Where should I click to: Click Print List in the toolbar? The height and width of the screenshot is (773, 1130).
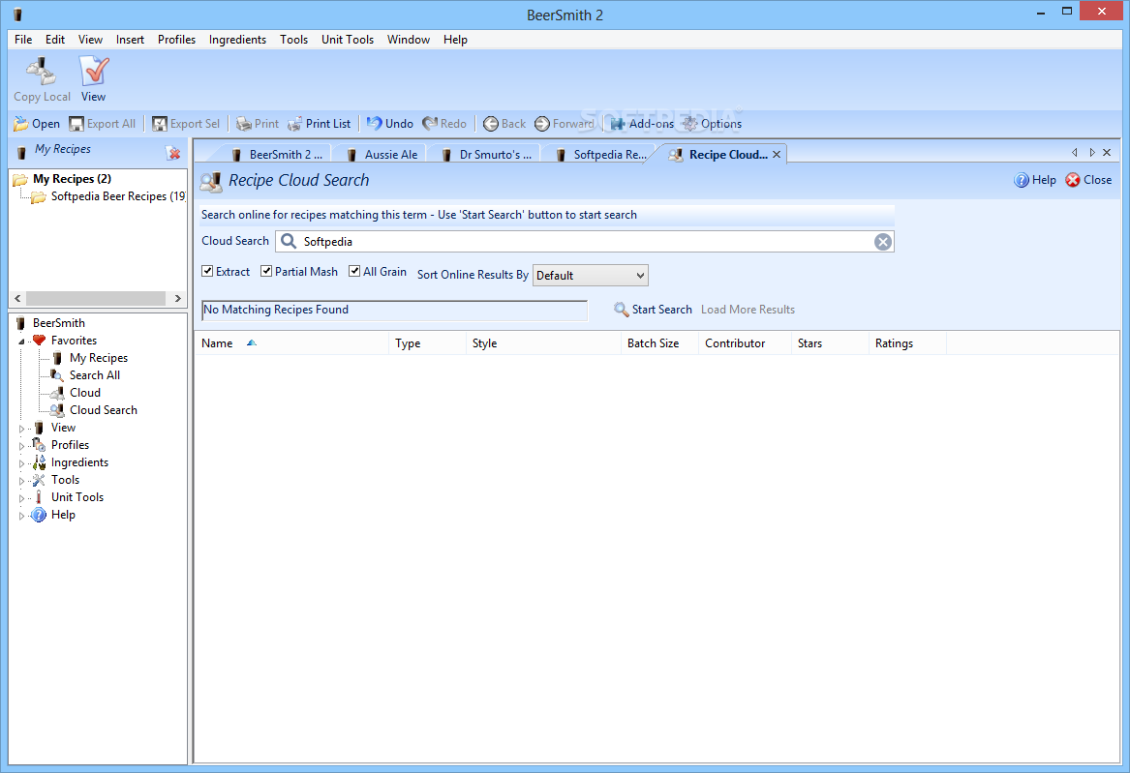[320, 124]
